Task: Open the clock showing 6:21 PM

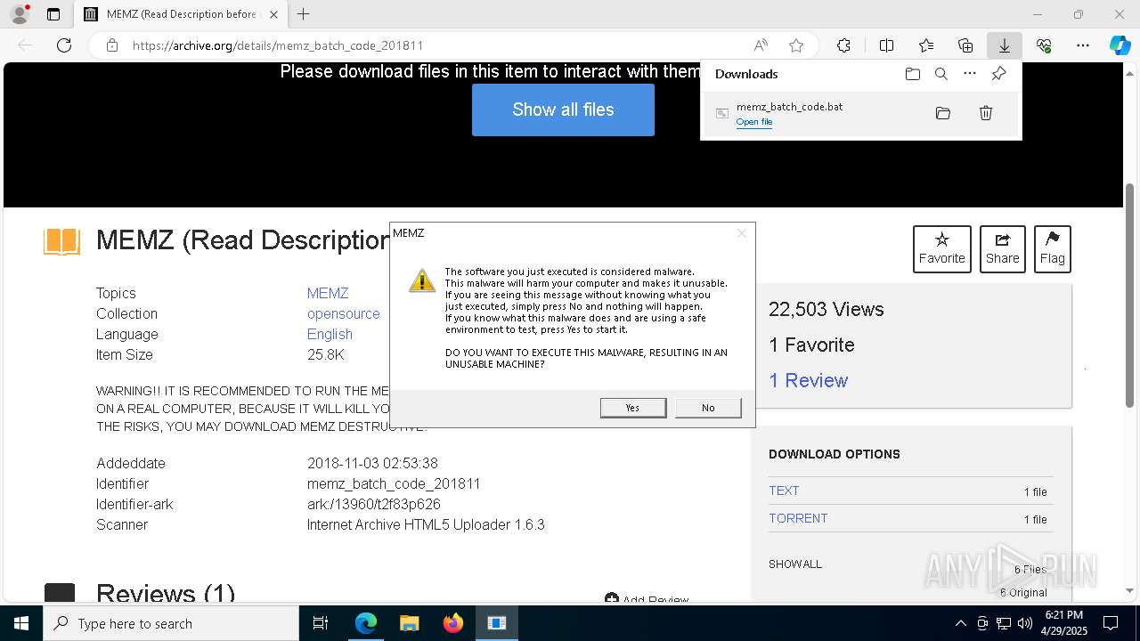Action: point(1064,623)
